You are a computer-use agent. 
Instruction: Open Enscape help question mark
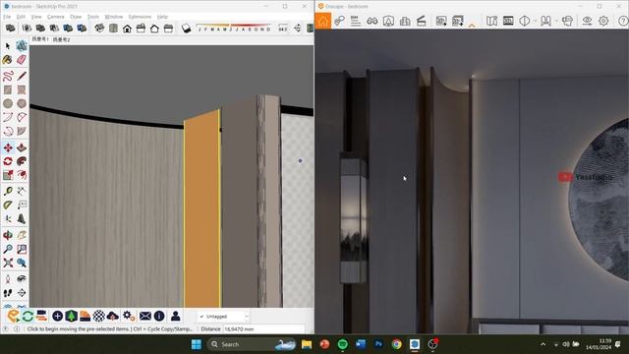click(x=623, y=21)
